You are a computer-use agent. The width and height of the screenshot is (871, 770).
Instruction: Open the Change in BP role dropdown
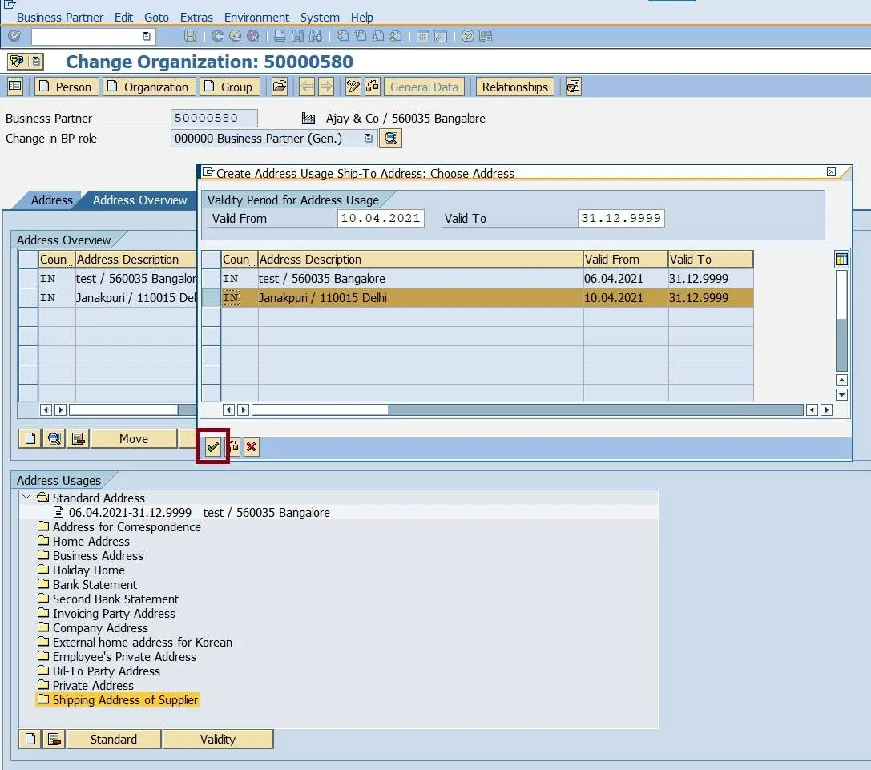tap(369, 138)
